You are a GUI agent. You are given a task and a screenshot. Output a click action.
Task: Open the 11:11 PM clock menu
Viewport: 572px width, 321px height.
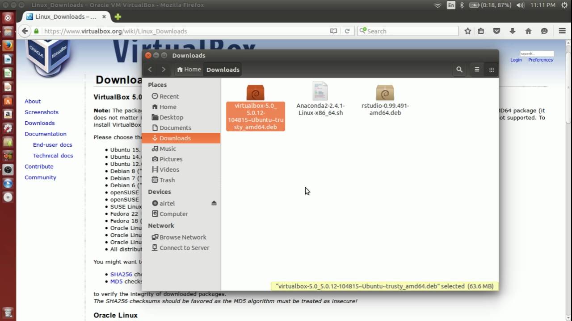click(543, 5)
